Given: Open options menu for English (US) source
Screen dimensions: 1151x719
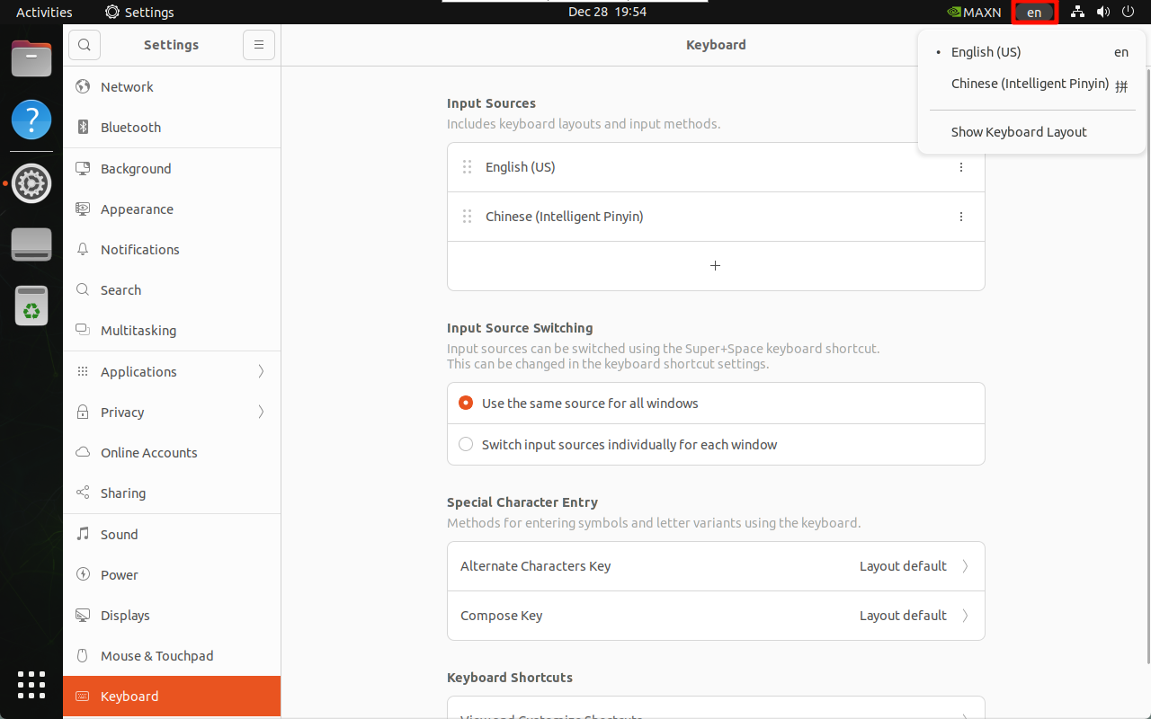Looking at the screenshot, I should tap(961, 167).
